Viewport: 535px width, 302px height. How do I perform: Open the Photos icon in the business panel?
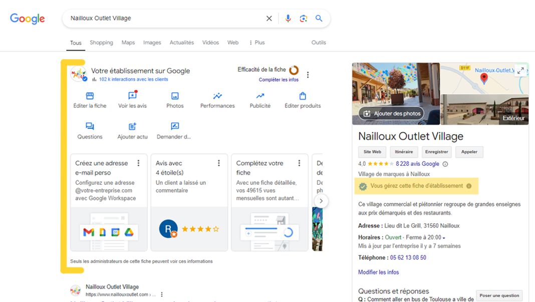[175, 96]
